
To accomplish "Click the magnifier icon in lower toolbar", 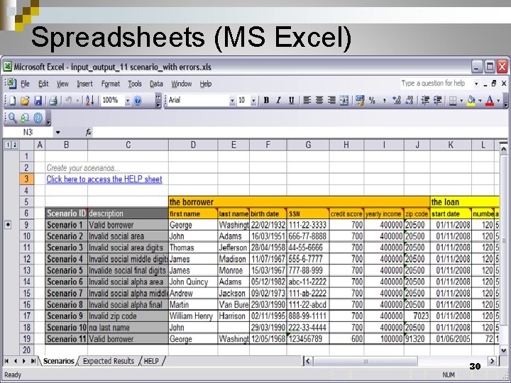I will point(12,118).
